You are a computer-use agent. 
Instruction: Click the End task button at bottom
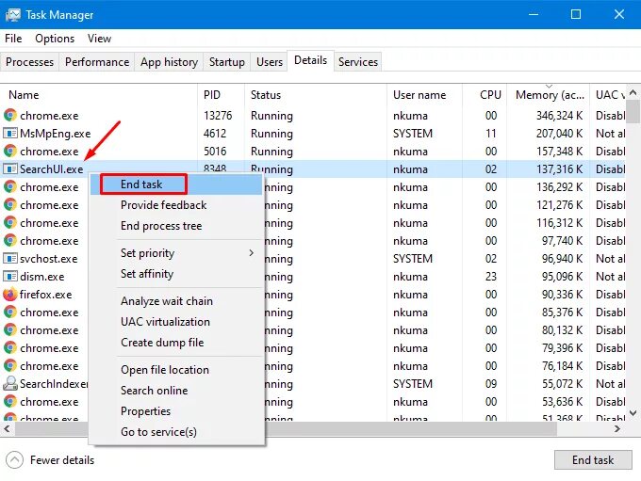593,460
